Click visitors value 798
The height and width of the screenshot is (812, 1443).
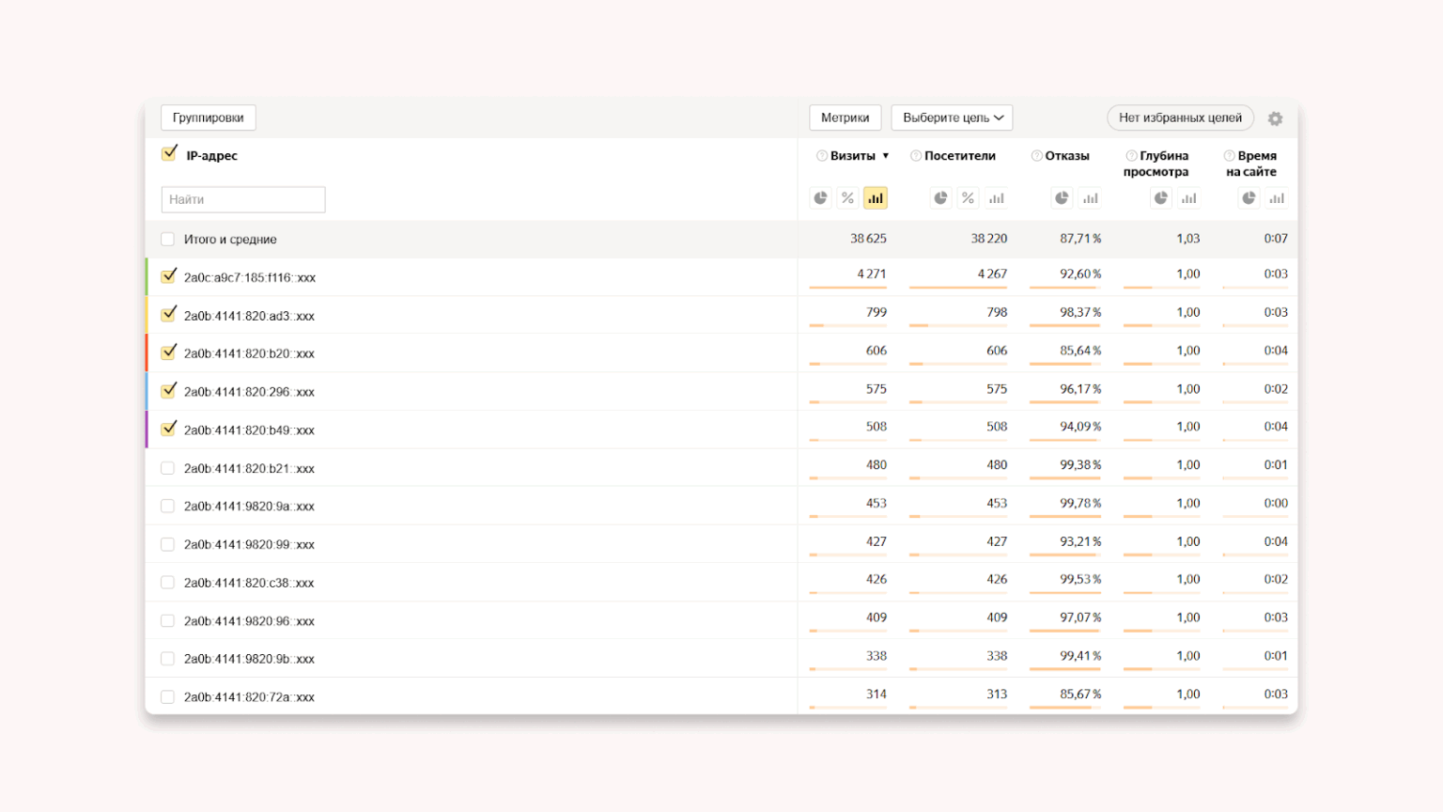997,312
